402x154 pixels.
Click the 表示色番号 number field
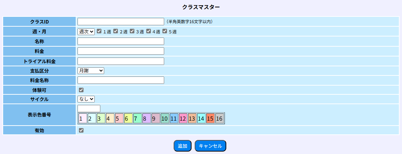pyautogui.click(x=89, y=108)
